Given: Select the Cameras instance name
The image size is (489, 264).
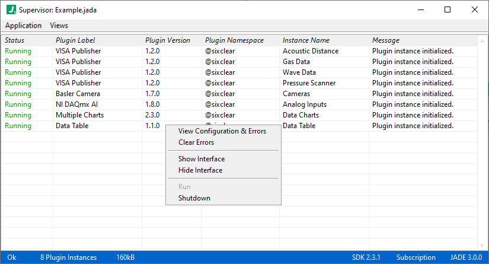Looking at the screenshot, I should tap(296, 94).
